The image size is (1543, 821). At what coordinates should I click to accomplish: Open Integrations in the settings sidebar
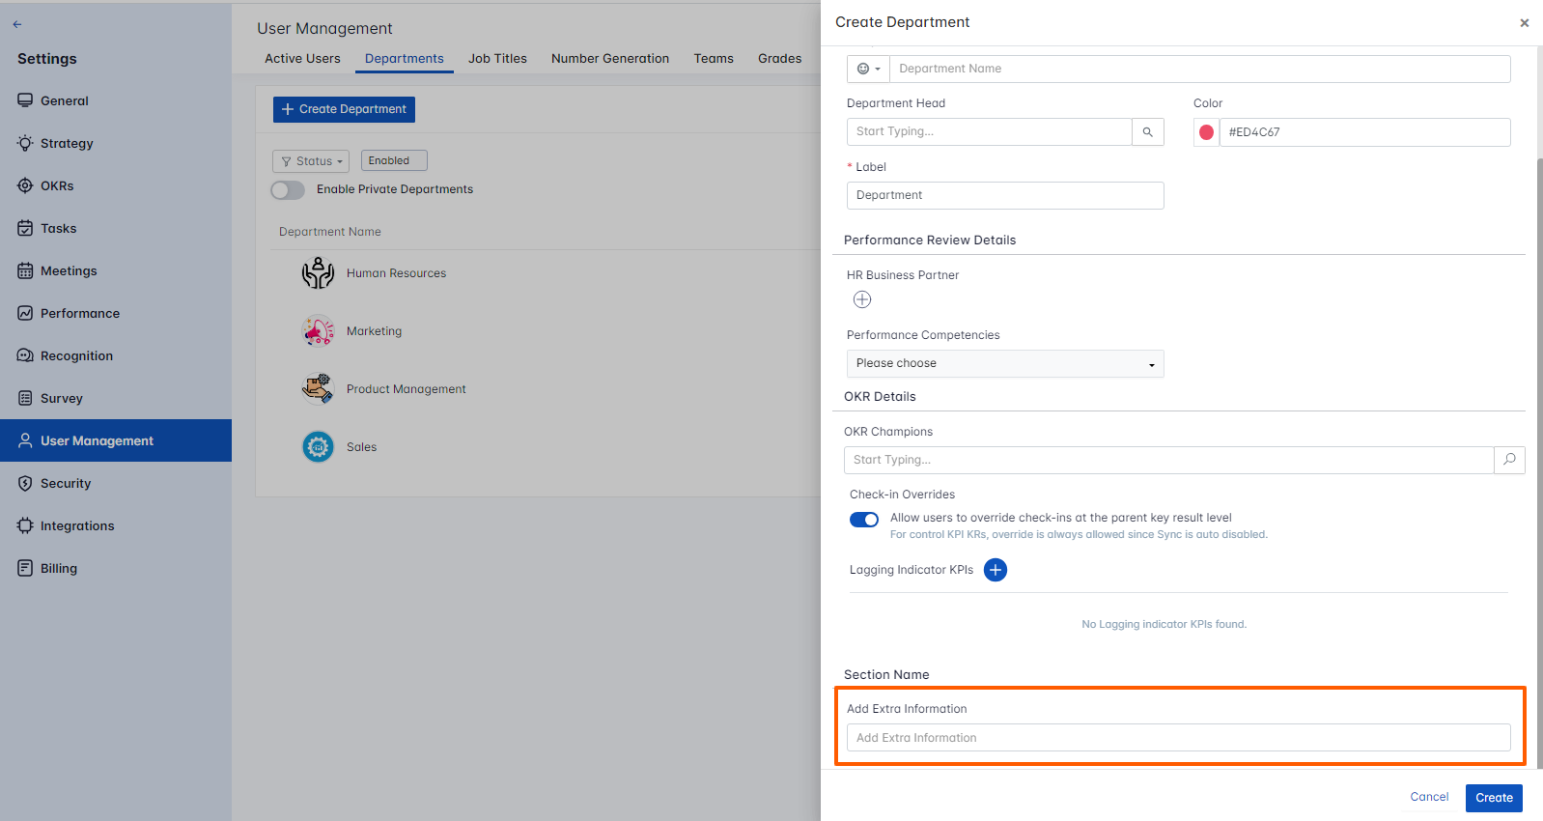tap(77, 525)
